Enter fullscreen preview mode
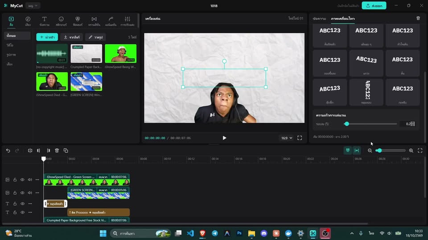The image size is (428, 240). pyautogui.click(x=300, y=138)
